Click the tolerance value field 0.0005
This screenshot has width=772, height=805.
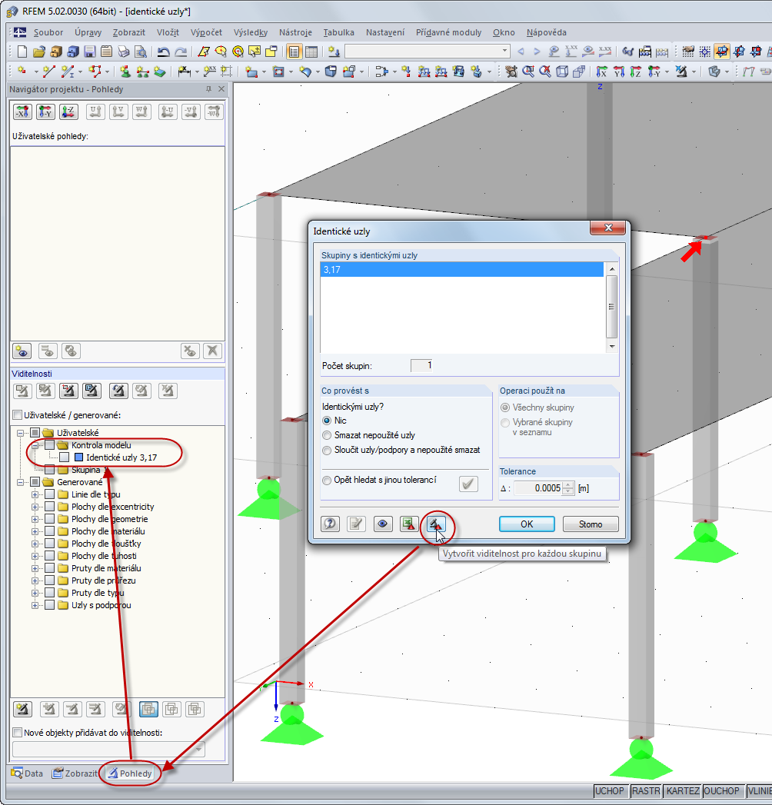(538, 488)
